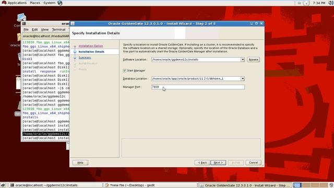The image size is (334, 188).
Task: Open the File menu in Terminal window
Action: click(x=26, y=30)
